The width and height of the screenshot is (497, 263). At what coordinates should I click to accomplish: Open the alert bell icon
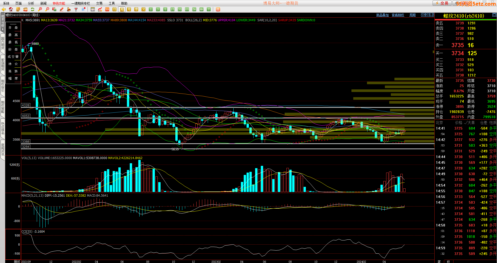(x=69, y=9)
